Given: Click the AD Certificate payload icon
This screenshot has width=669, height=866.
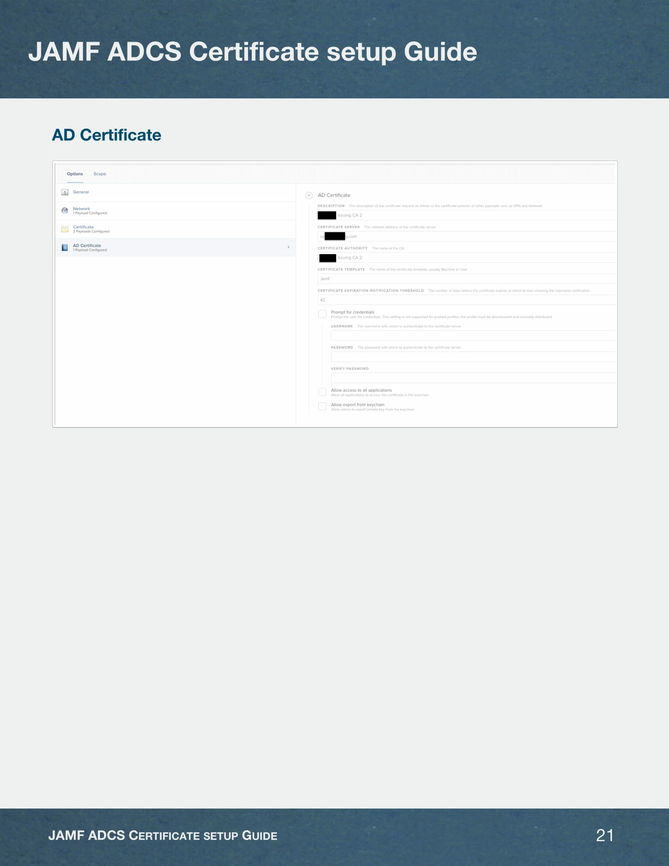Looking at the screenshot, I should tap(65, 248).
